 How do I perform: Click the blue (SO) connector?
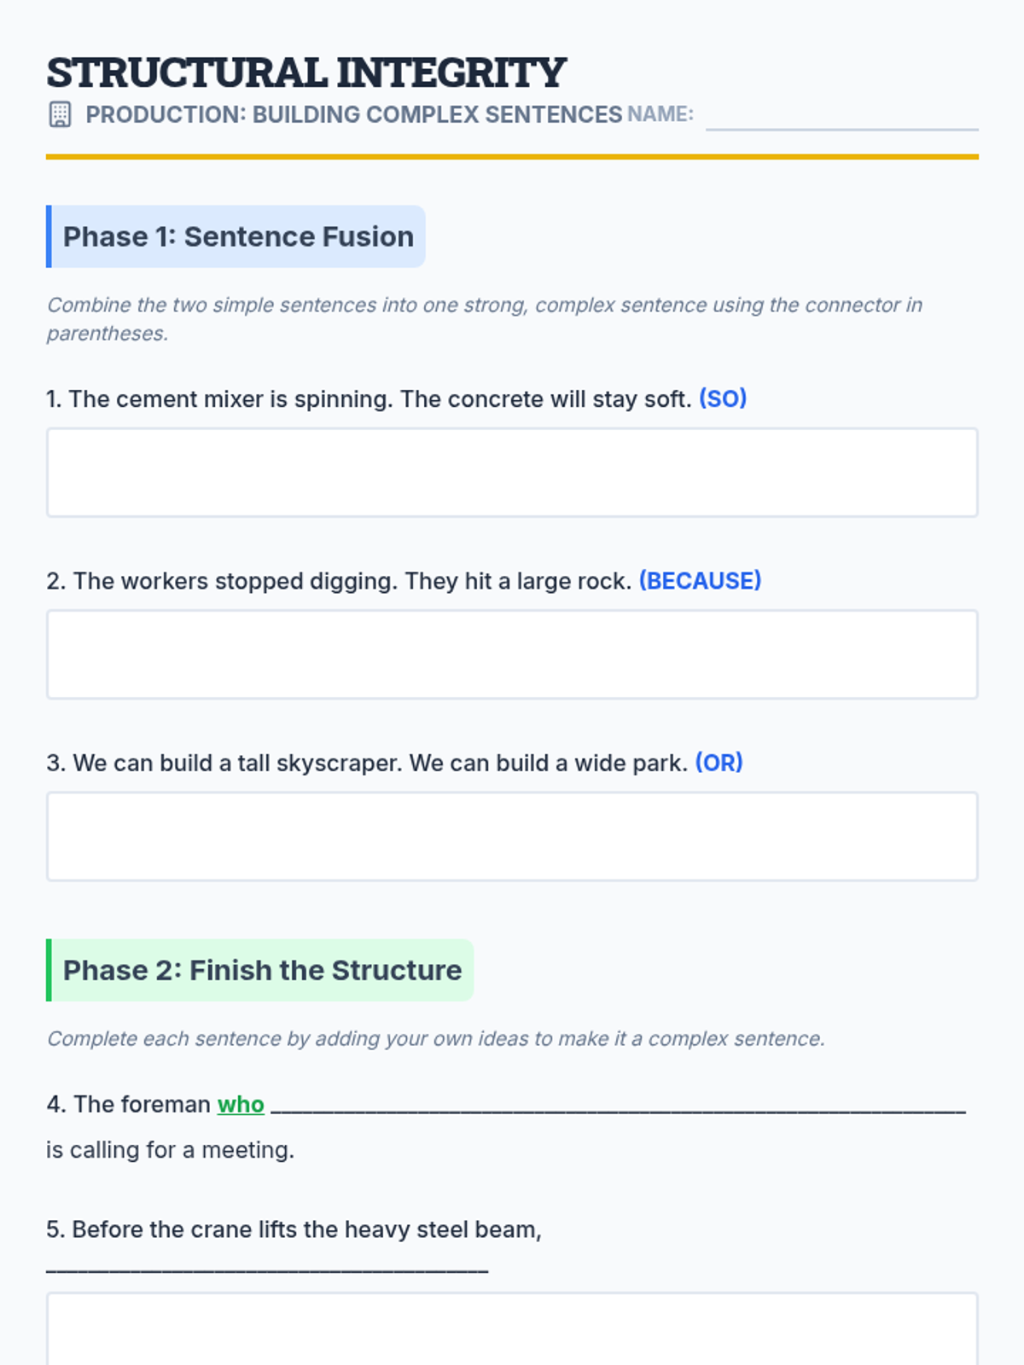point(723,398)
